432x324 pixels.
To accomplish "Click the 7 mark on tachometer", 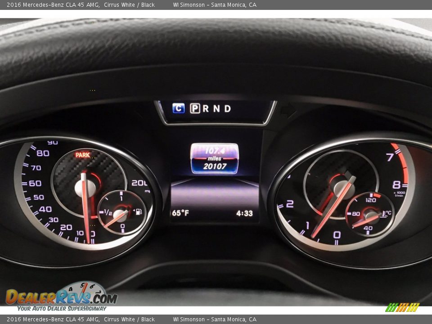I will (x=390, y=157).
